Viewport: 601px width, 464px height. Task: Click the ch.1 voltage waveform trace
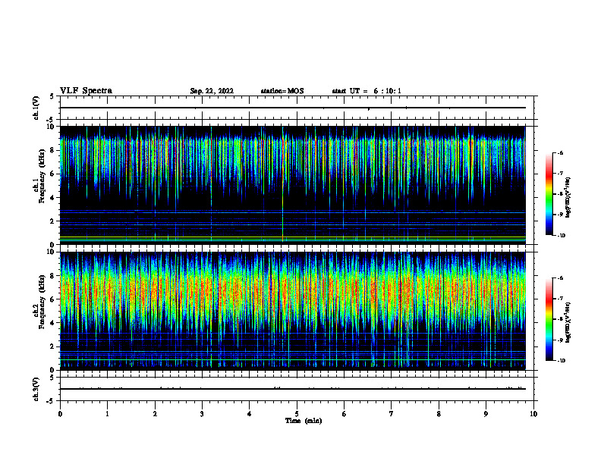click(x=292, y=108)
